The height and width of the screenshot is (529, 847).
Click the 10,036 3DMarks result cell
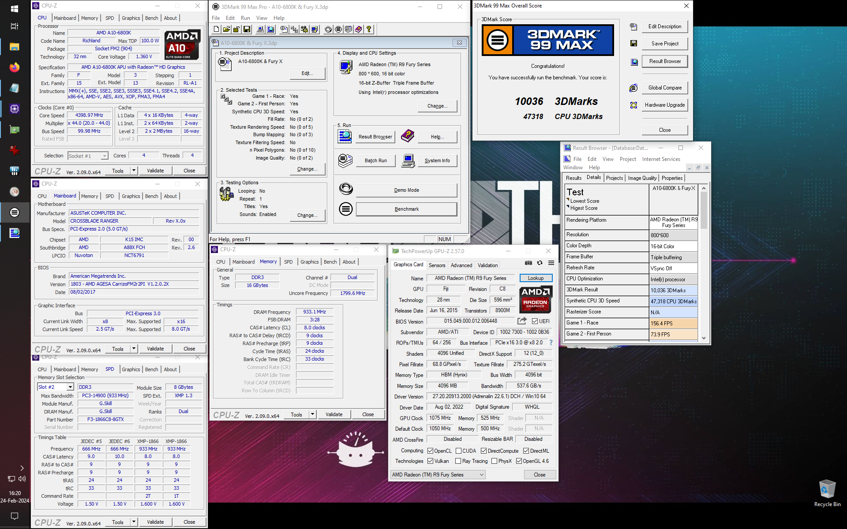[x=673, y=291]
